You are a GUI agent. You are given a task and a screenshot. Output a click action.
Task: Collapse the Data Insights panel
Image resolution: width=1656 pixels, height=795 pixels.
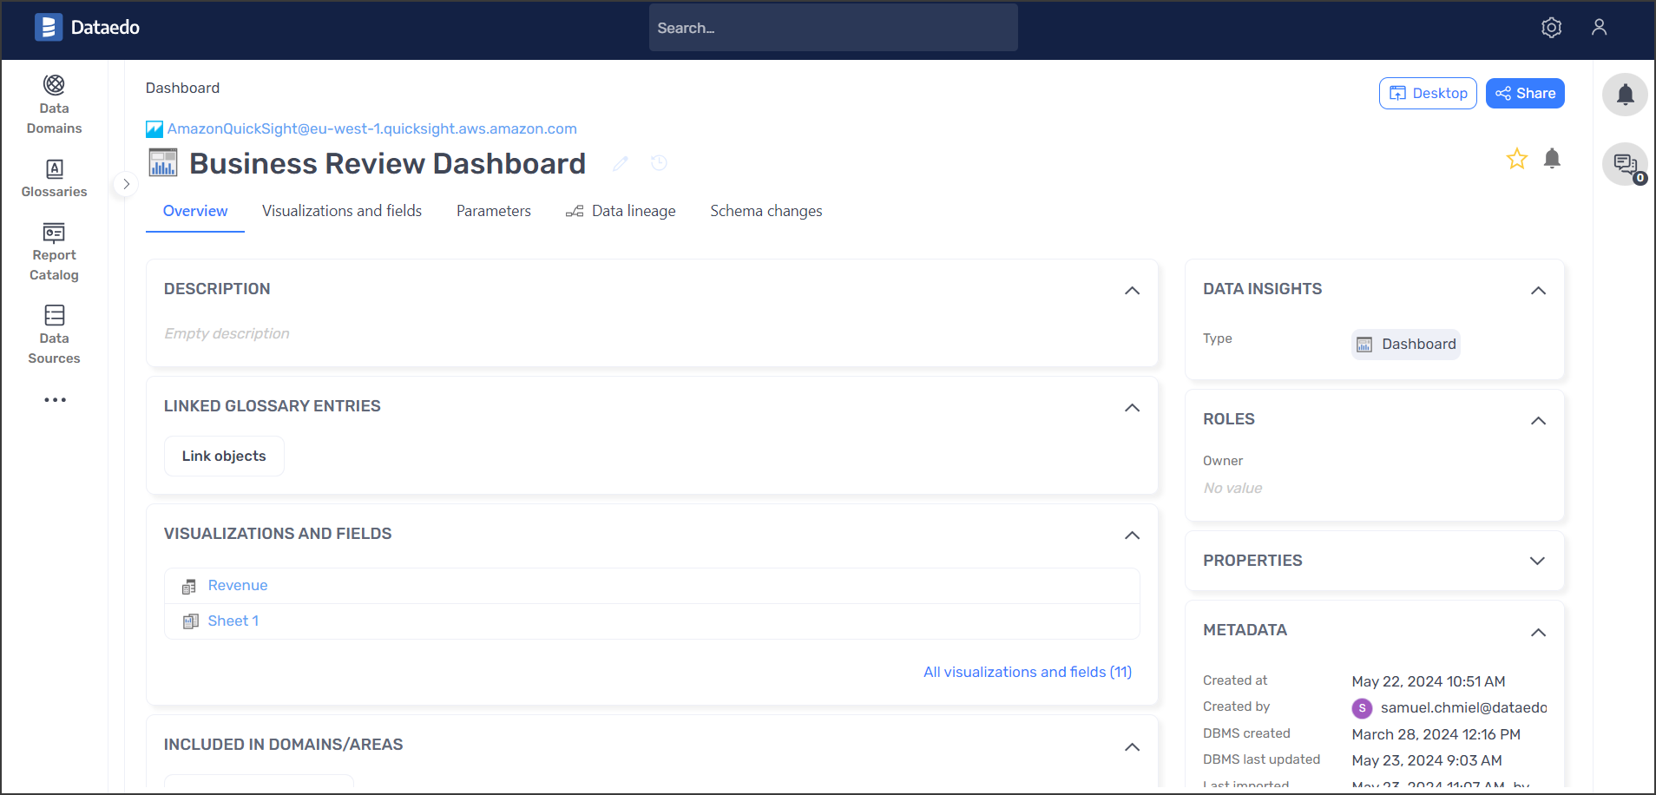pos(1538,291)
